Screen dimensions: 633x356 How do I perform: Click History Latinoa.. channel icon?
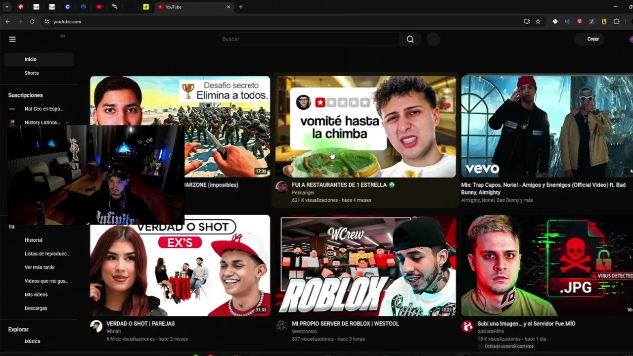tap(12, 123)
